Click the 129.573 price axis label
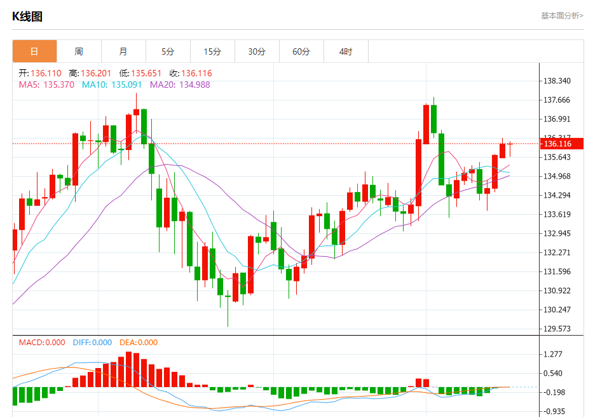Screen dimensions: 593x417 557,329
